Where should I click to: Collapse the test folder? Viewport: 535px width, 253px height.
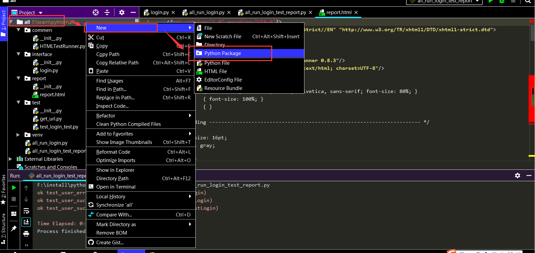point(18,103)
